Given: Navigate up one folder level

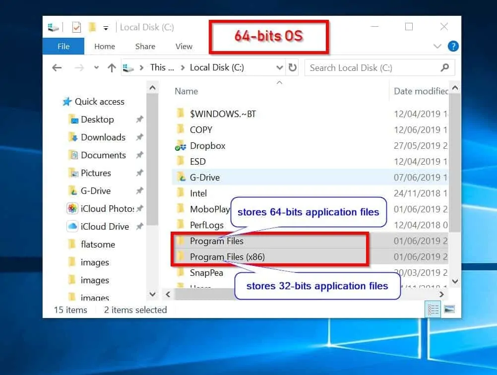Looking at the screenshot, I should click(x=111, y=67).
